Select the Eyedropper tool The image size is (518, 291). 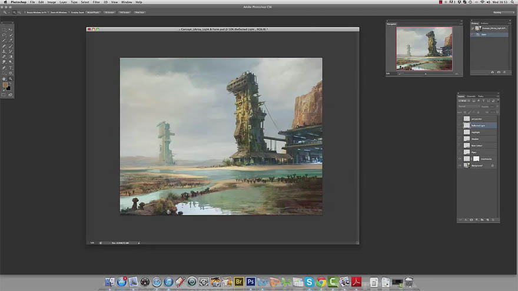pyautogui.click(x=10, y=40)
